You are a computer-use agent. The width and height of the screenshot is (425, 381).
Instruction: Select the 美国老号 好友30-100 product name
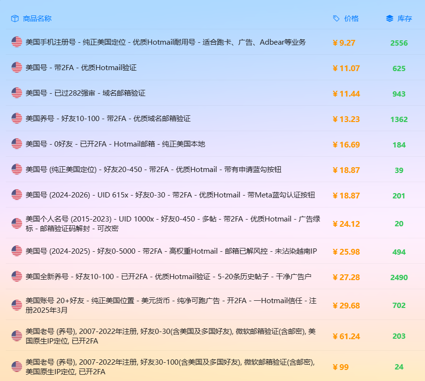coord(170,367)
